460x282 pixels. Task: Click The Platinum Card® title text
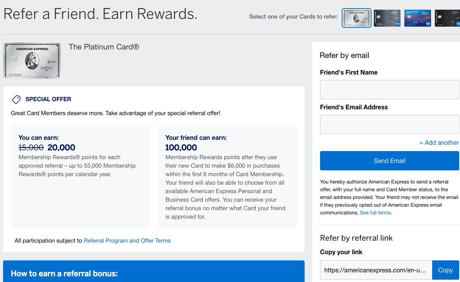tap(104, 47)
